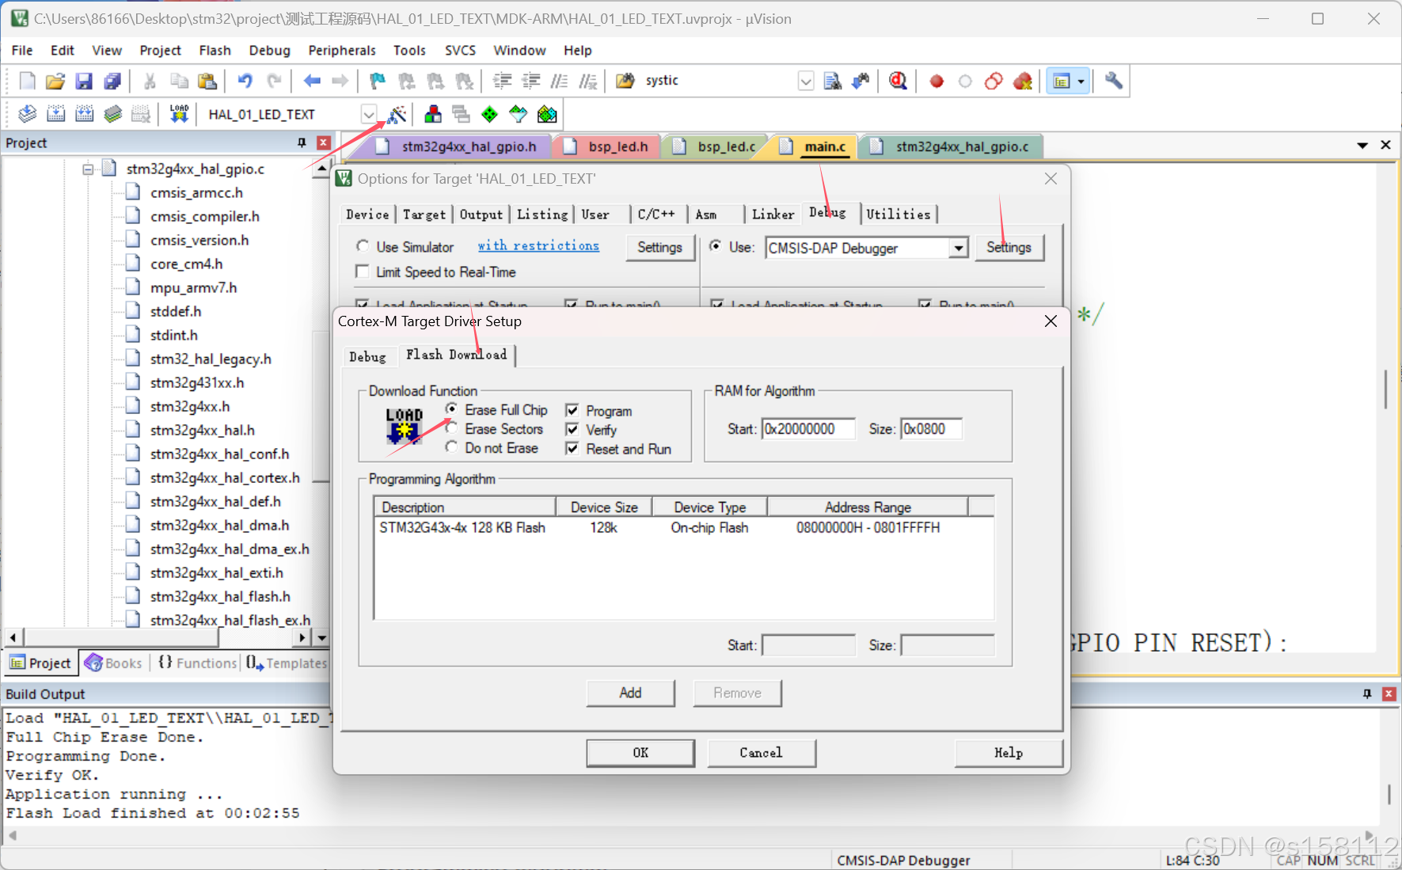Open Options for Target with the wand icon

click(x=397, y=113)
